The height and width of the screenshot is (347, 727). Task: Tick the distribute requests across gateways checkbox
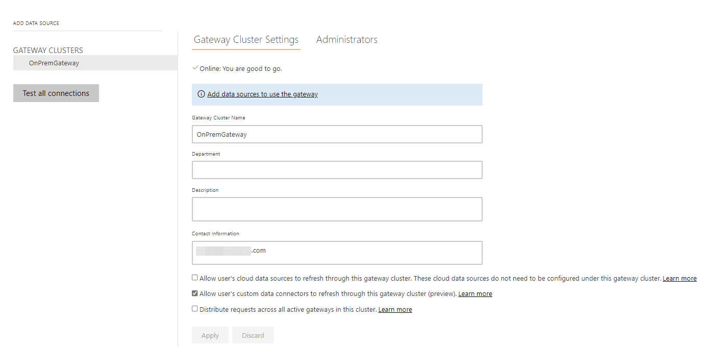click(195, 309)
